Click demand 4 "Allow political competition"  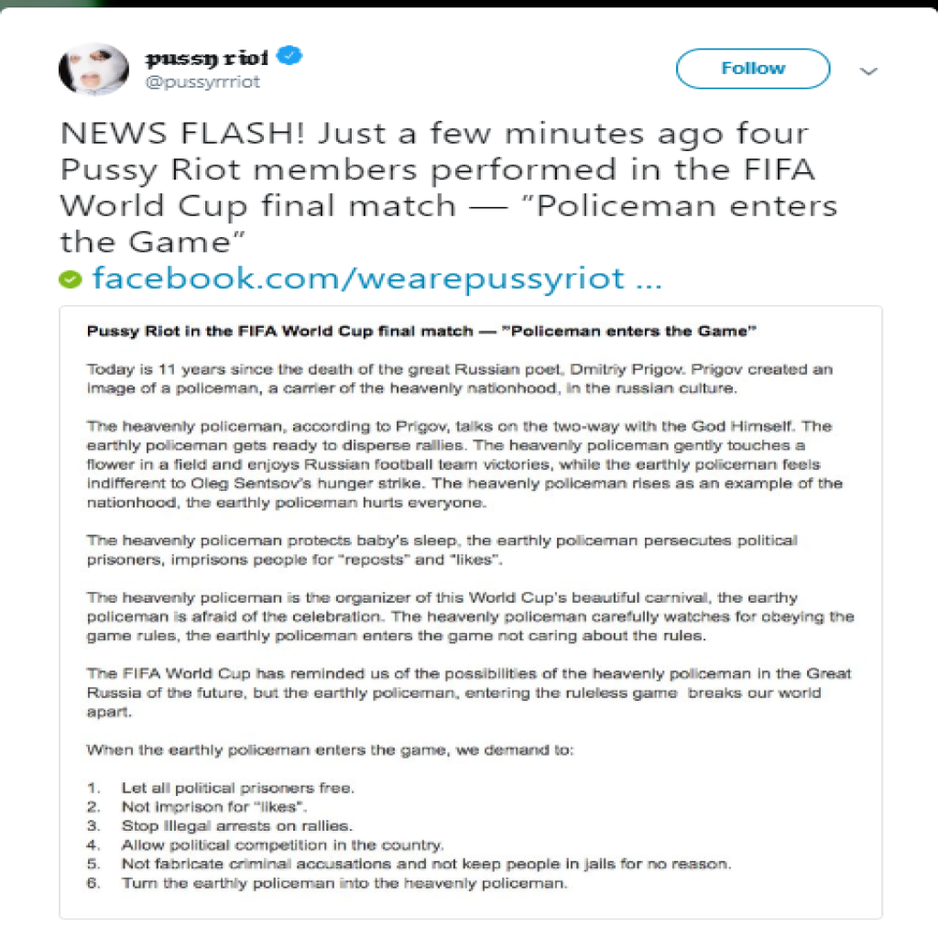(282, 845)
